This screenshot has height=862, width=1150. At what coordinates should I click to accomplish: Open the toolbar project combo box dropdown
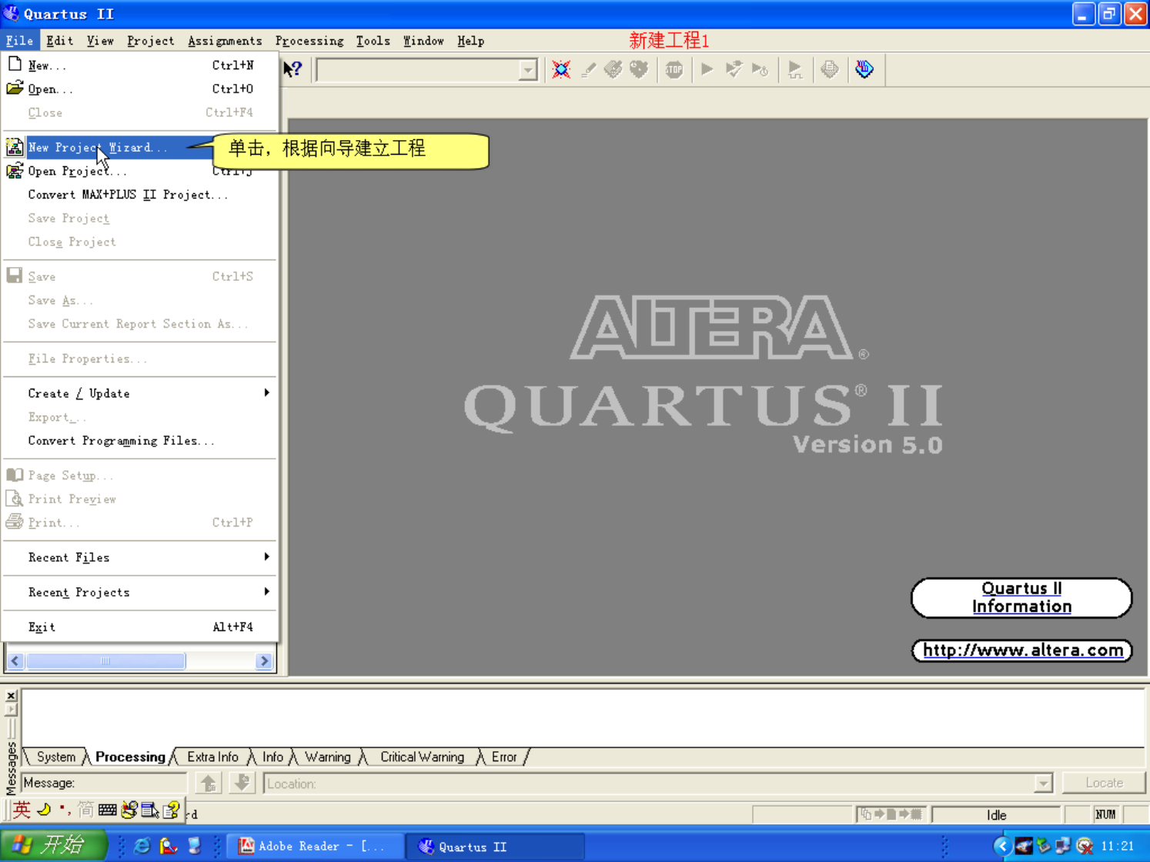coord(527,70)
